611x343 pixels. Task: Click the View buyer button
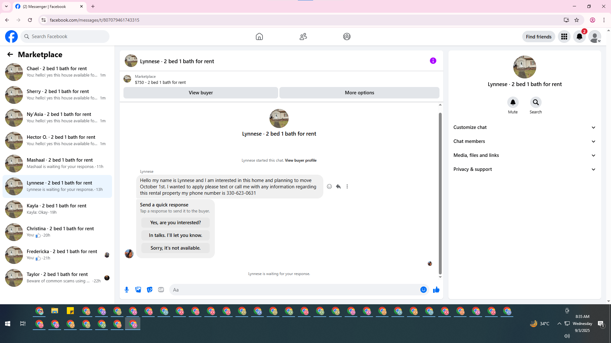pos(201,93)
